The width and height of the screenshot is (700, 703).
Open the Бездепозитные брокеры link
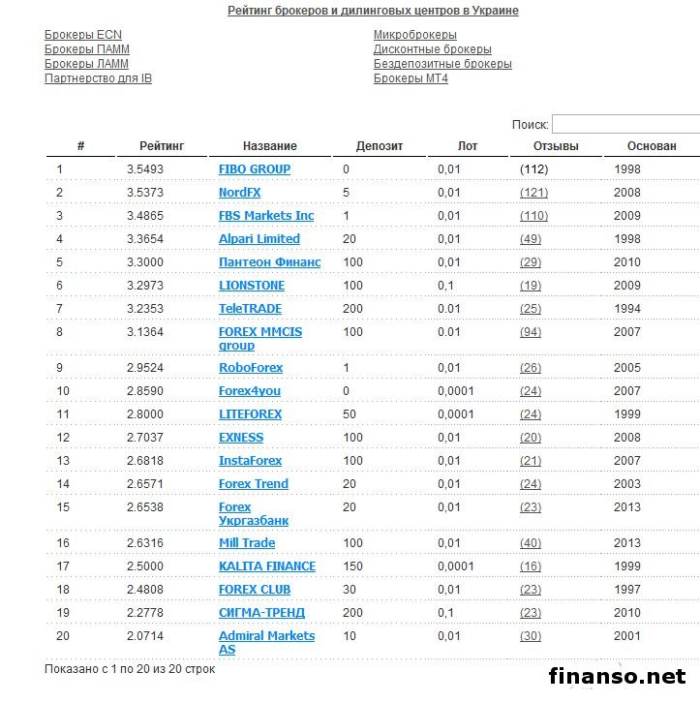click(x=442, y=64)
